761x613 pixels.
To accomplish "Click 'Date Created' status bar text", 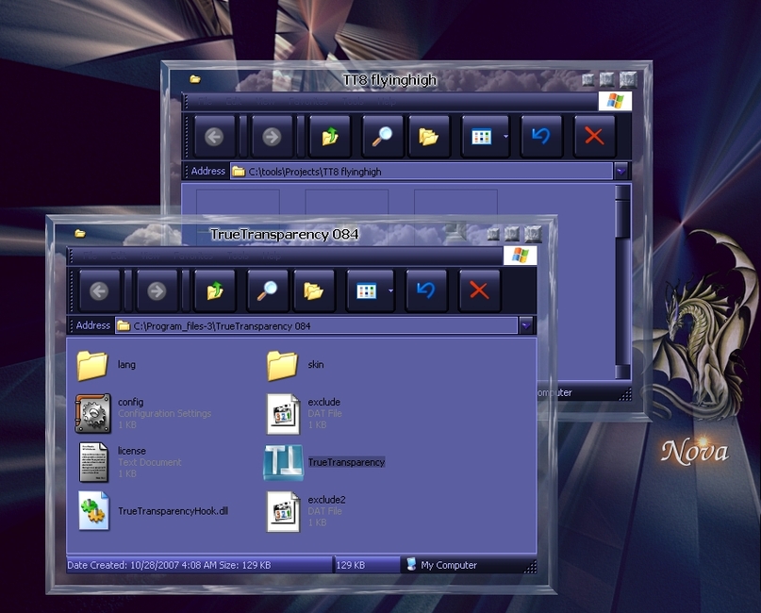I will (169, 565).
